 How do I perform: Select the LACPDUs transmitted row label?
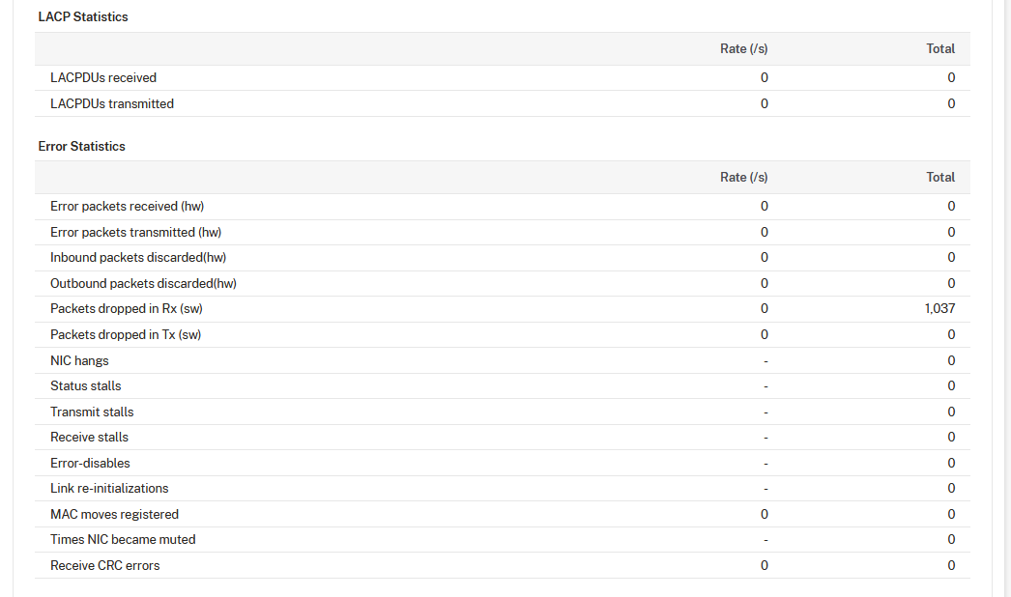(x=112, y=104)
